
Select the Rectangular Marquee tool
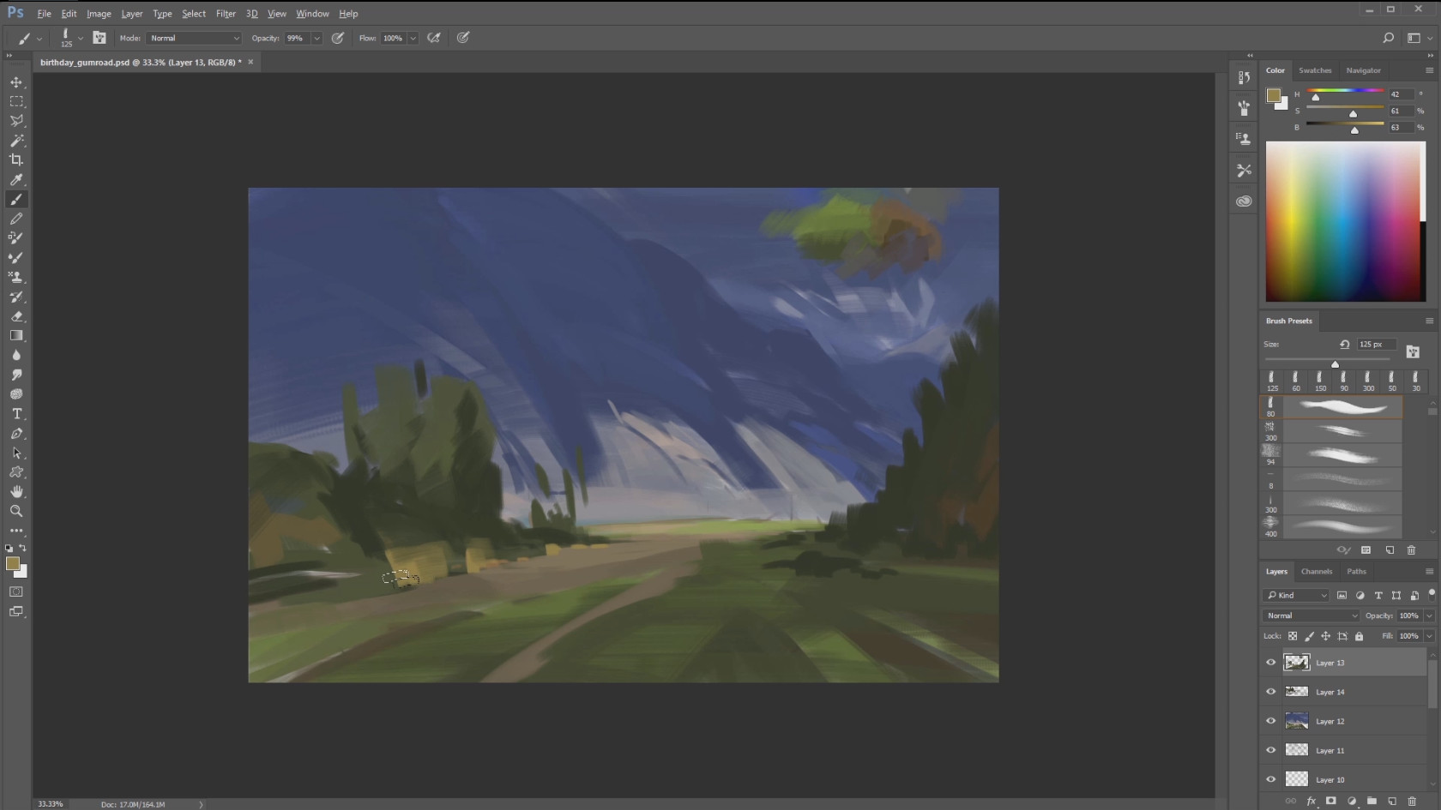[16, 101]
